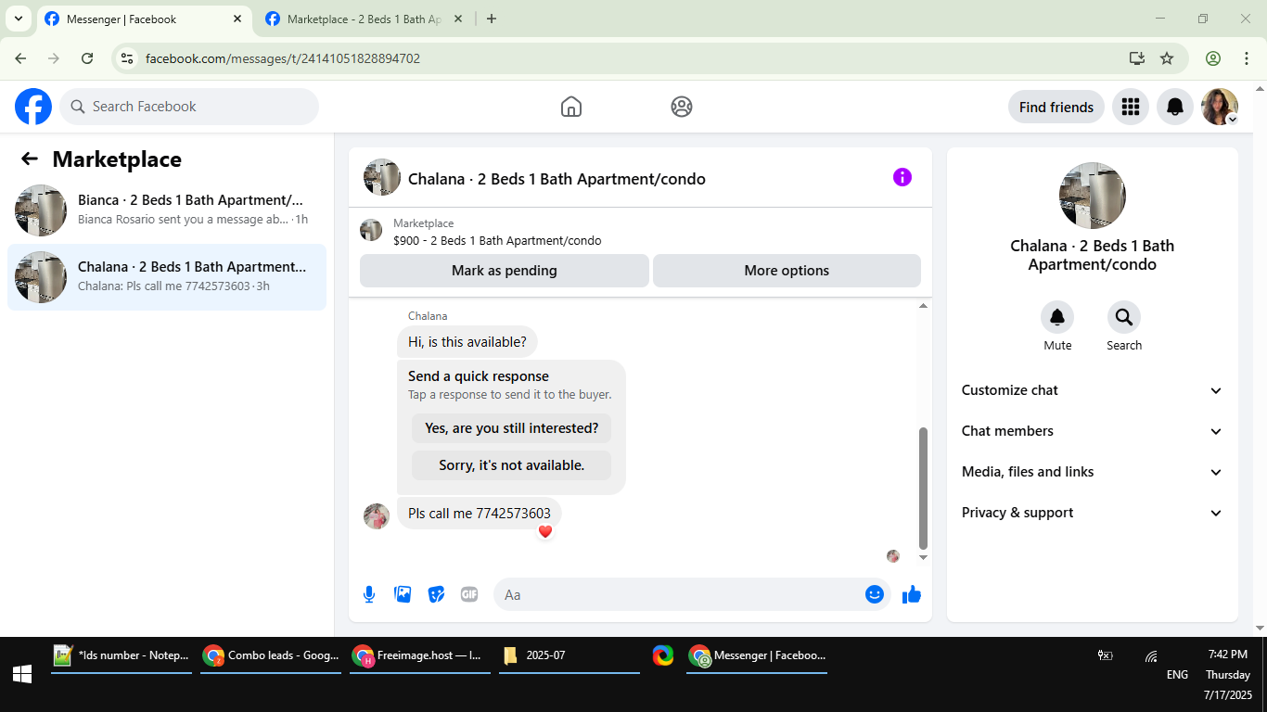Click Mark as pending button

(505, 271)
